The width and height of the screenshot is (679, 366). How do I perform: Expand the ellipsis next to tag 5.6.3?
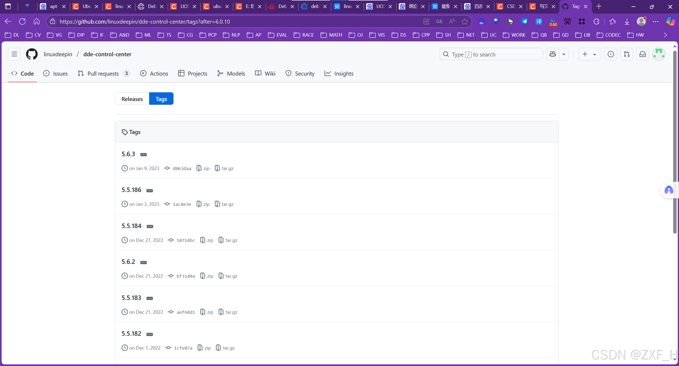(x=144, y=155)
